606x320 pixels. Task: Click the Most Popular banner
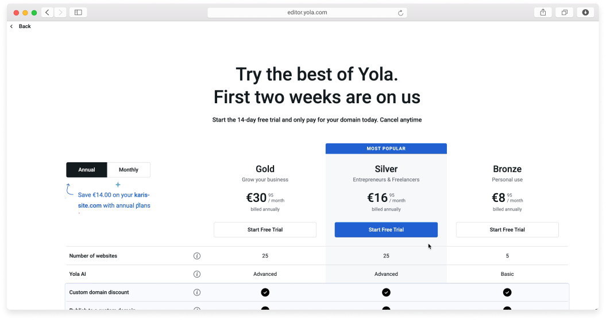click(x=386, y=149)
